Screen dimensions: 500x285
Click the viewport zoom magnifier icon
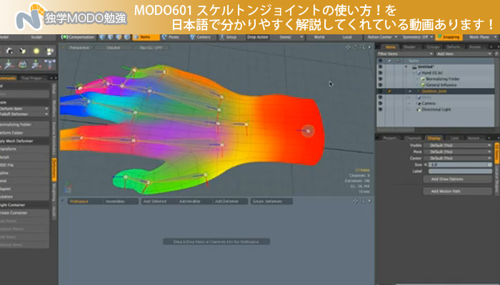coord(363,47)
